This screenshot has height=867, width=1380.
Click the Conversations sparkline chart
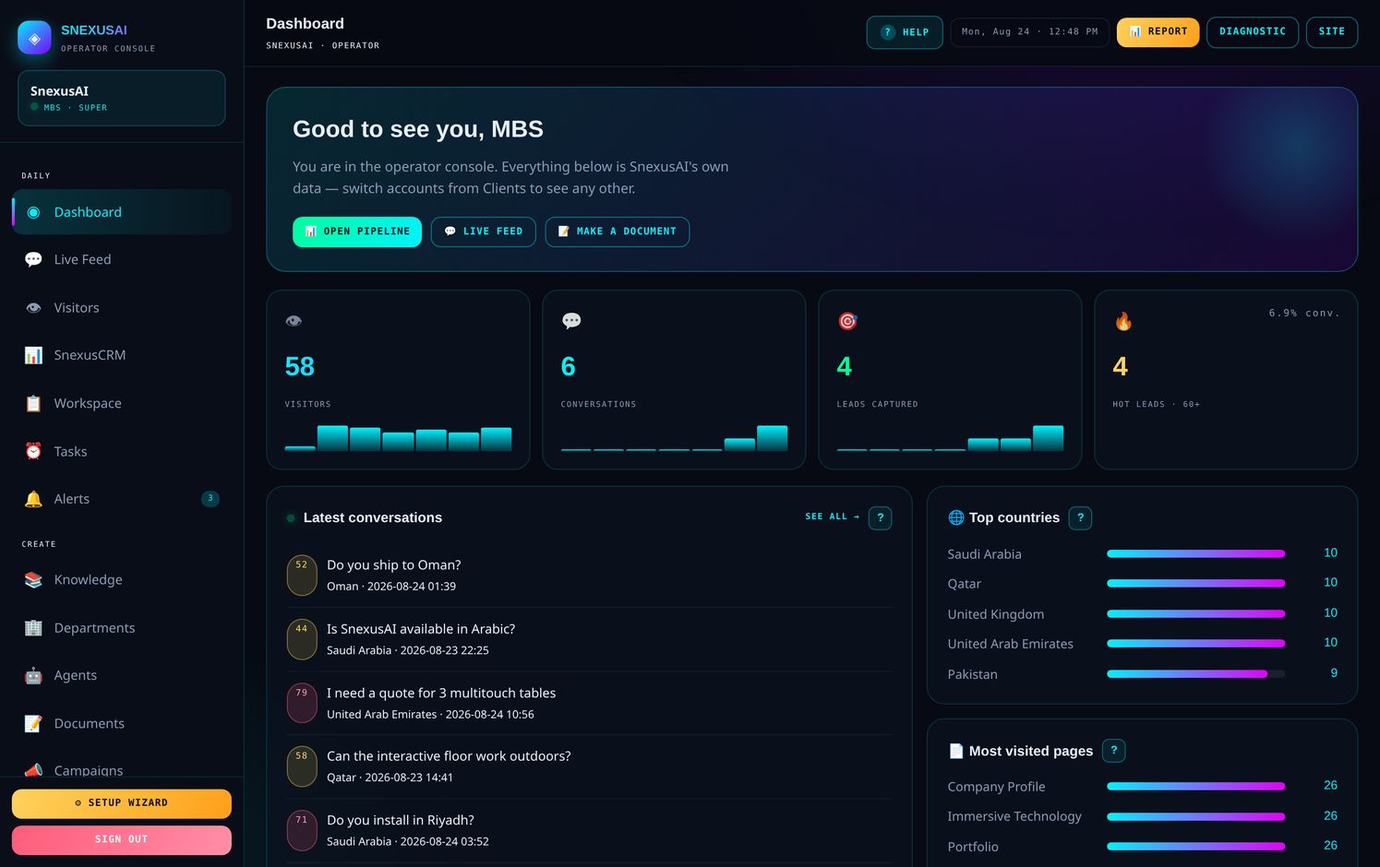[x=674, y=438]
